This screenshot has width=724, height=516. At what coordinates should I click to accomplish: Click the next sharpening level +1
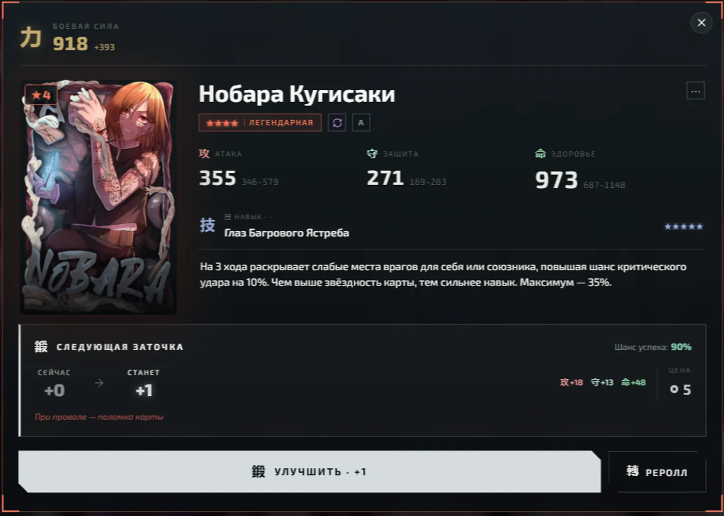(x=144, y=391)
